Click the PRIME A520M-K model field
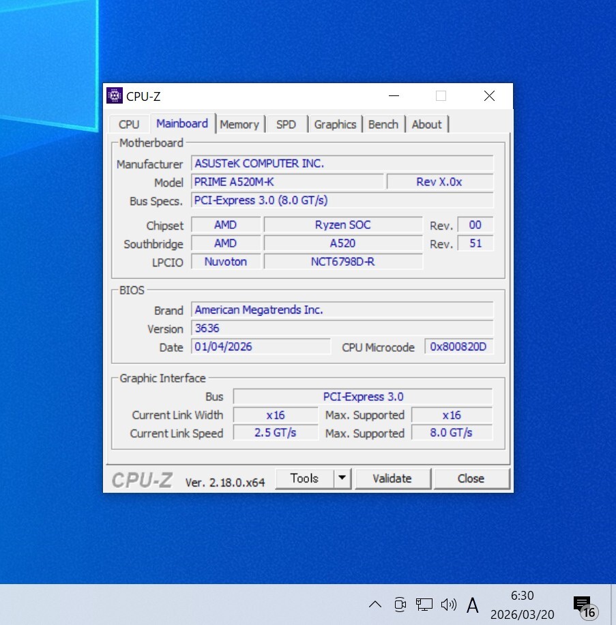 click(x=287, y=182)
